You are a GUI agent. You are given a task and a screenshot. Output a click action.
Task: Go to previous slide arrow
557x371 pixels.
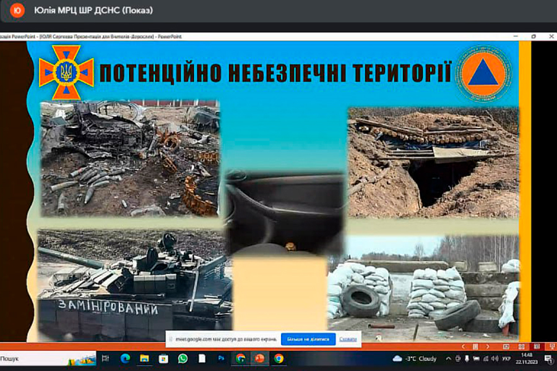[x=463, y=346]
